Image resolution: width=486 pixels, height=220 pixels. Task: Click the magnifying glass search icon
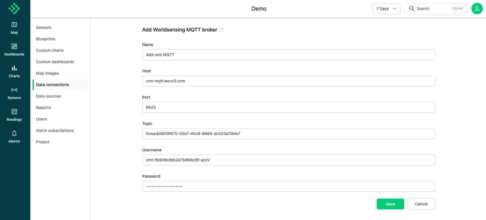pos(412,9)
